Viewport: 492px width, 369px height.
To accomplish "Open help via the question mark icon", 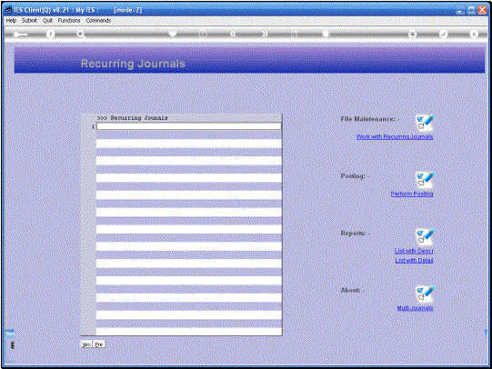I will (50, 35).
